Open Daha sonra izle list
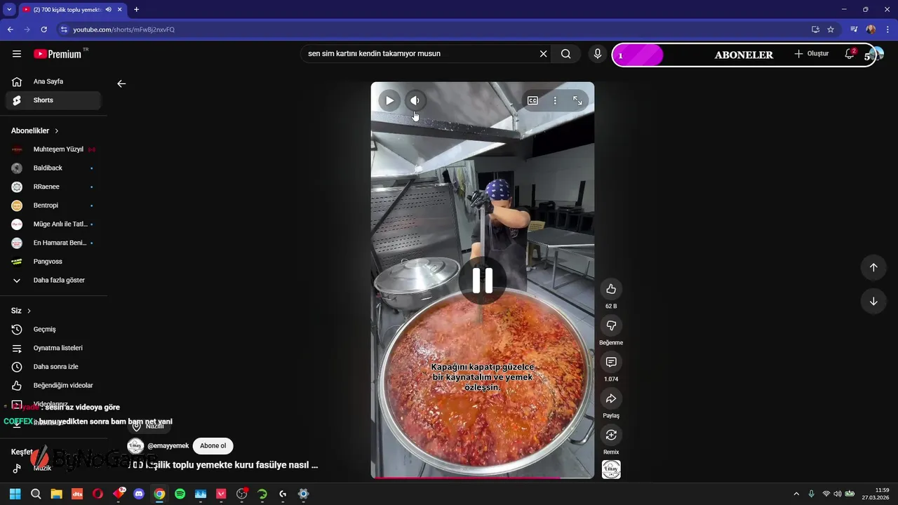Image resolution: width=898 pixels, height=505 pixels. point(53,367)
